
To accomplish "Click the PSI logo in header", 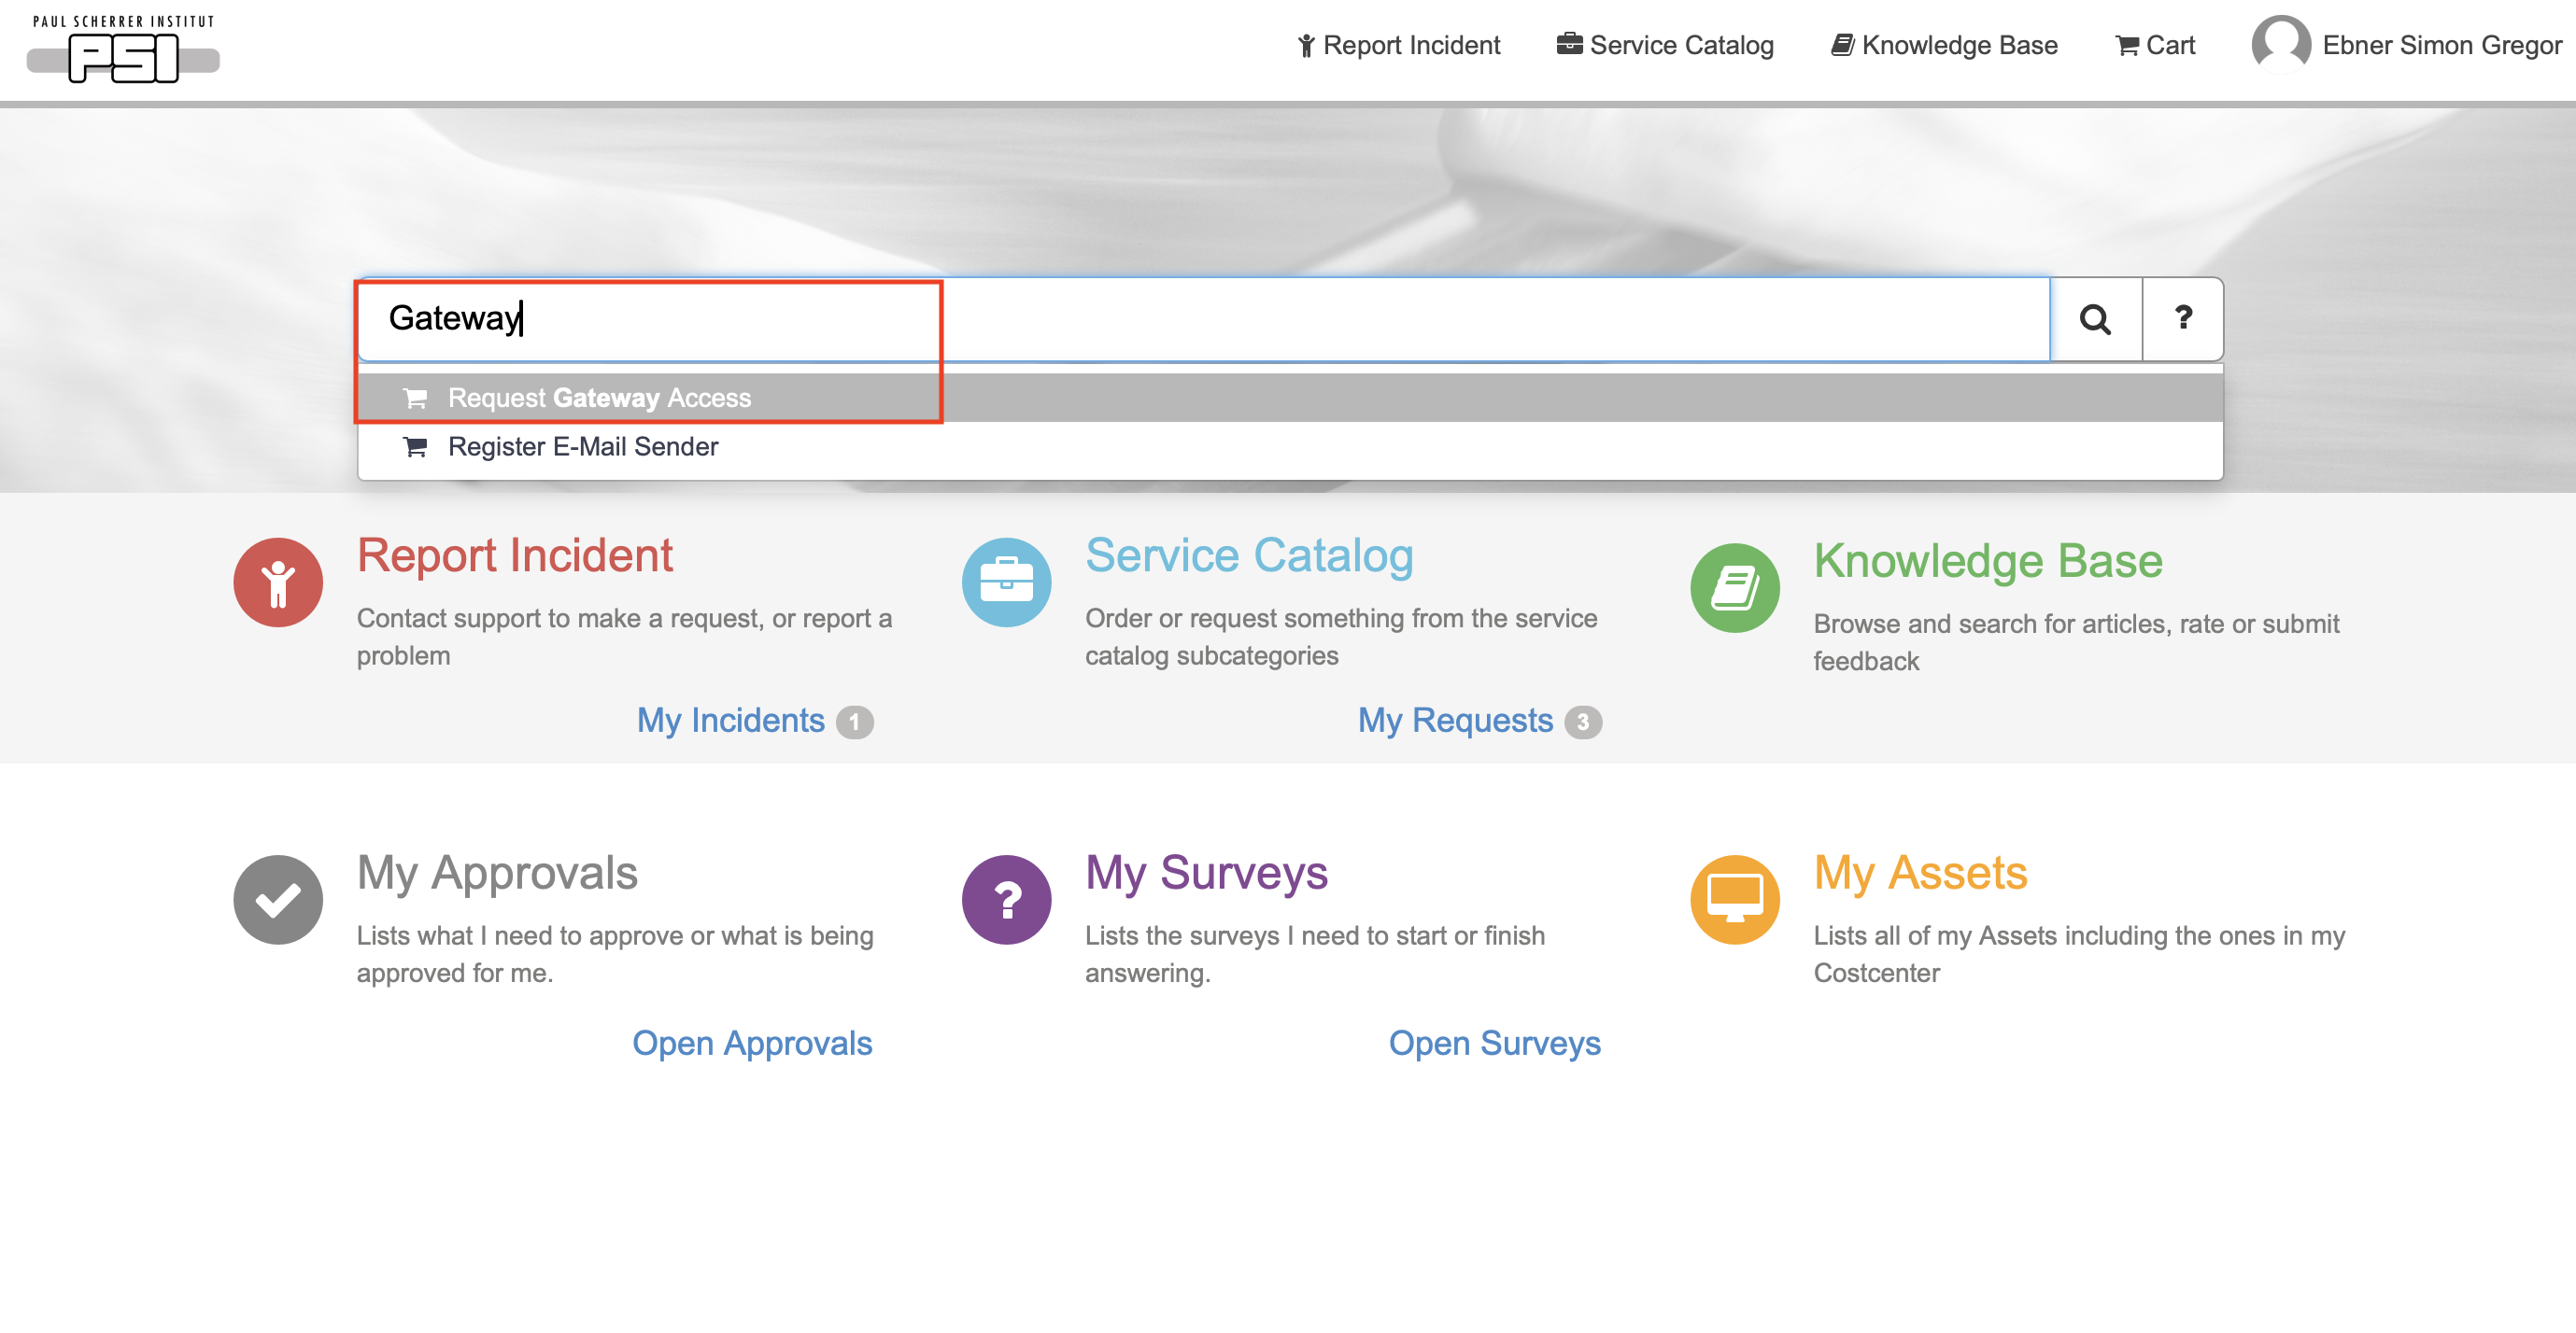I will pyautogui.click(x=123, y=48).
